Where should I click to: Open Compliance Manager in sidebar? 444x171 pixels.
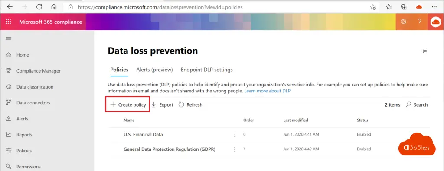click(x=39, y=71)
